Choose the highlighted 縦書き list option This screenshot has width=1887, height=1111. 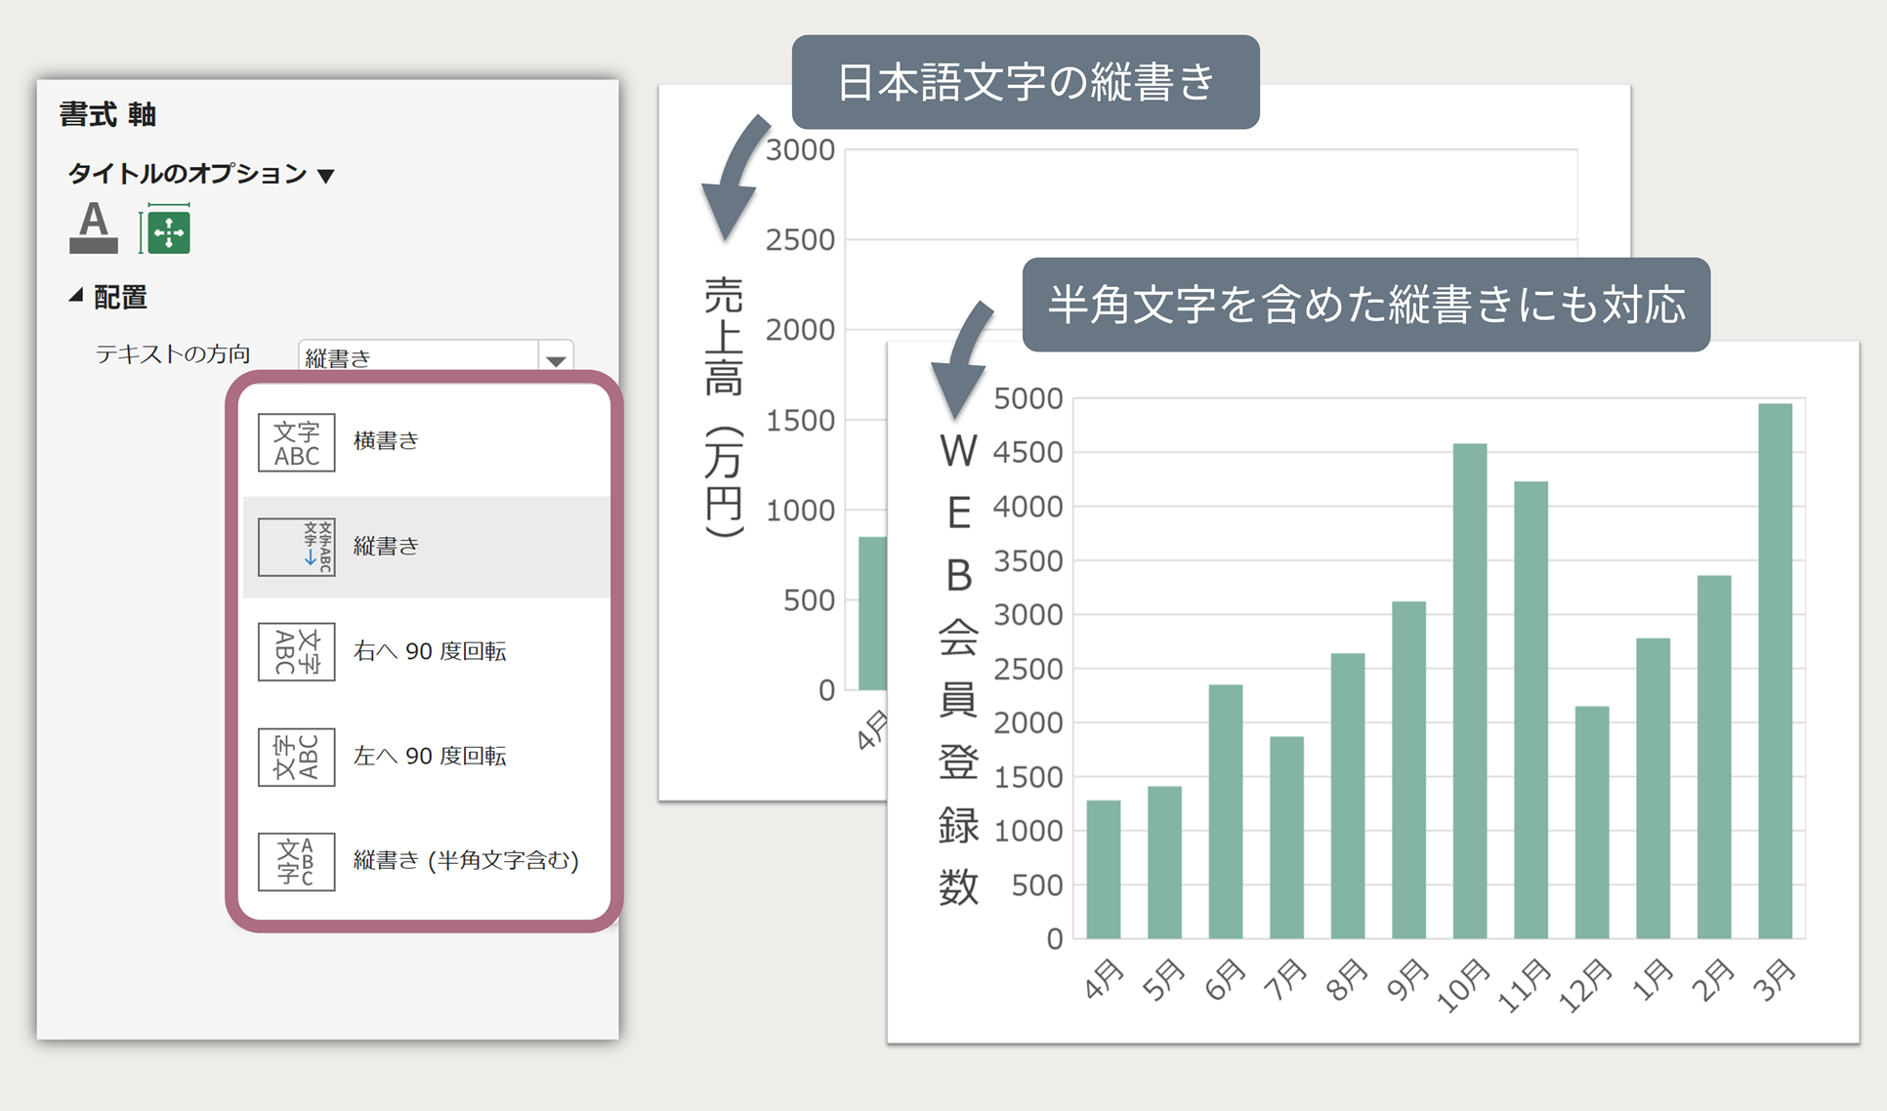click(427, 547)
